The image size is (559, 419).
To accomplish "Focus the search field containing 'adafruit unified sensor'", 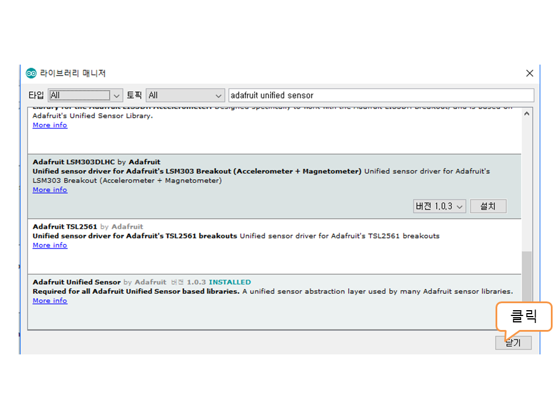I will click(x=381, y=95).
